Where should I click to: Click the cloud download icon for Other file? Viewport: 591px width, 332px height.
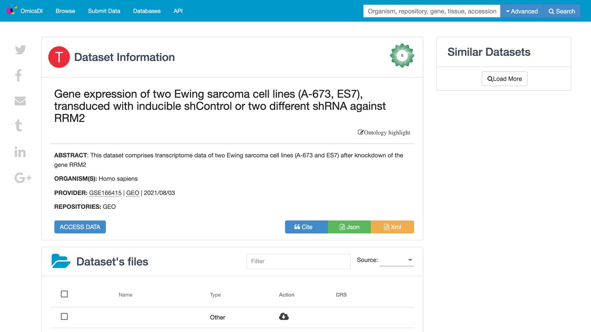(x=284, y=316)
